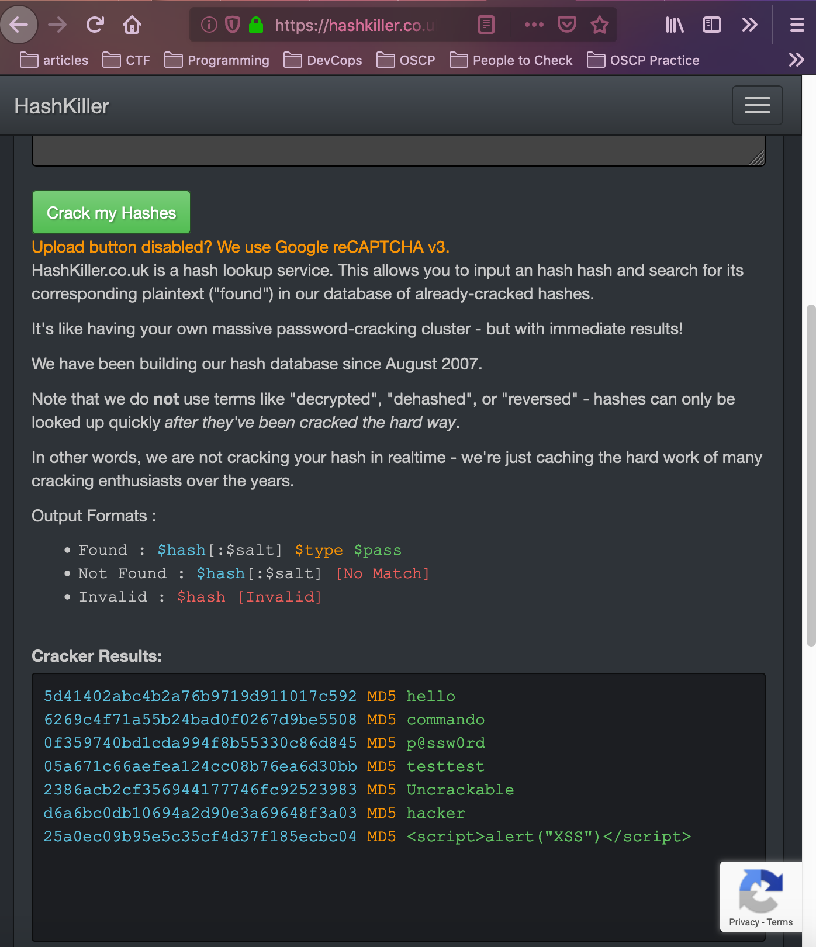The width and height of the screenshot is (816, 947).
Task: Open the DevCops bookmark folder
Action: 323,60
